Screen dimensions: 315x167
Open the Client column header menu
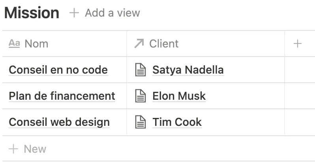206,44
